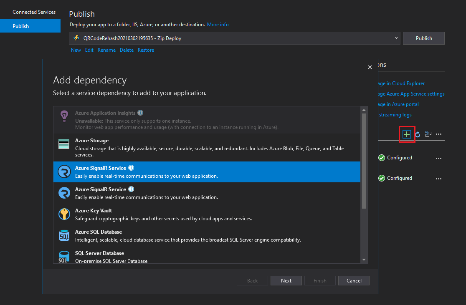Open three-dot menu for second Configured item

(439, 179)
